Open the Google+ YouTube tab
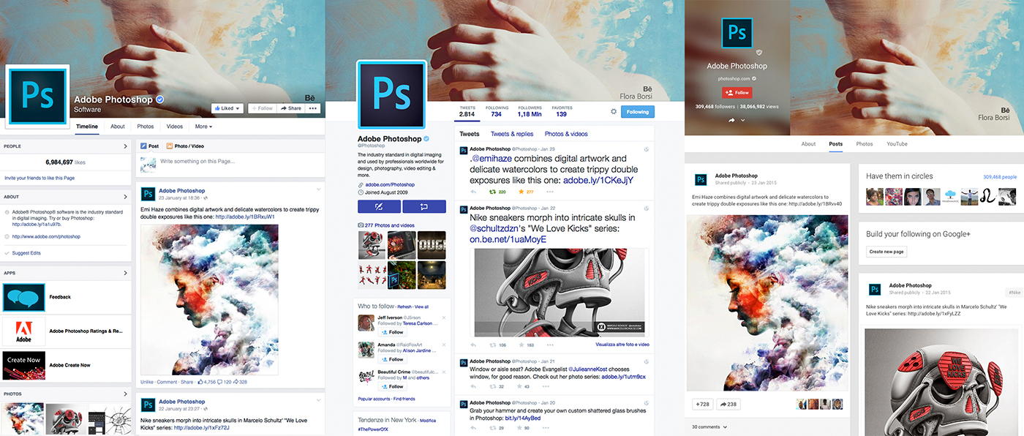Image resolution: width=1024 pixels, height=436 pixels. [x=897, y=144]
